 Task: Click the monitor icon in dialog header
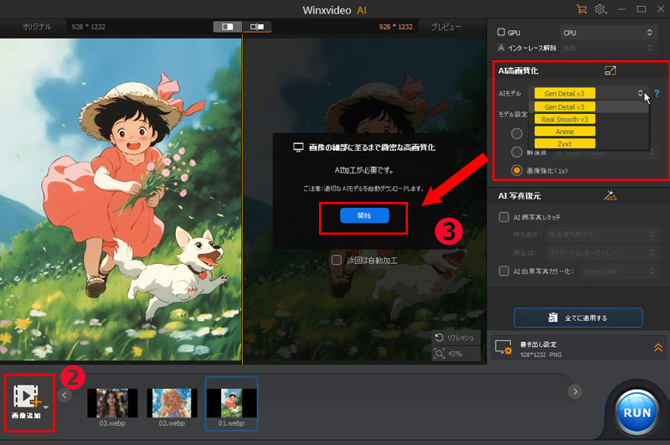(x=298, y=147)
